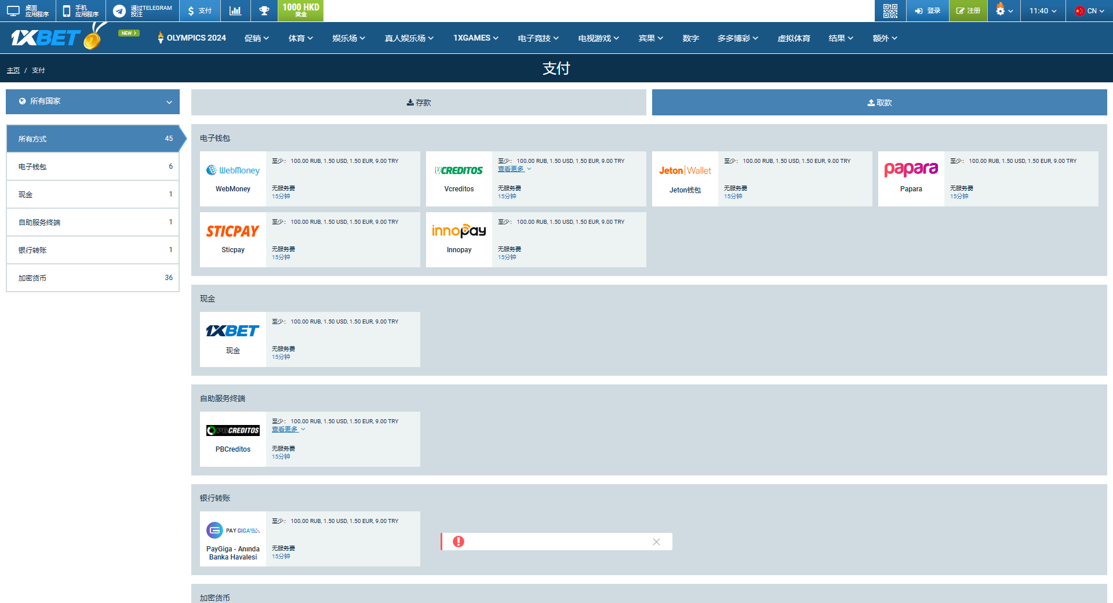Click the registration button

(968, 11)
